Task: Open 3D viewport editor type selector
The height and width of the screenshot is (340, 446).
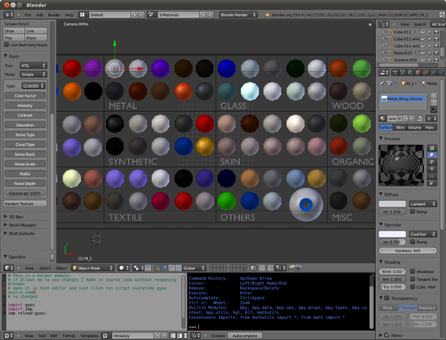Action: [x=8, y=268]
